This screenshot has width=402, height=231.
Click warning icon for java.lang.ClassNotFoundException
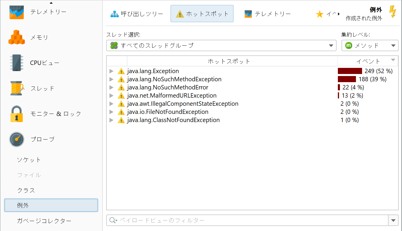click(x=121, y=120)
